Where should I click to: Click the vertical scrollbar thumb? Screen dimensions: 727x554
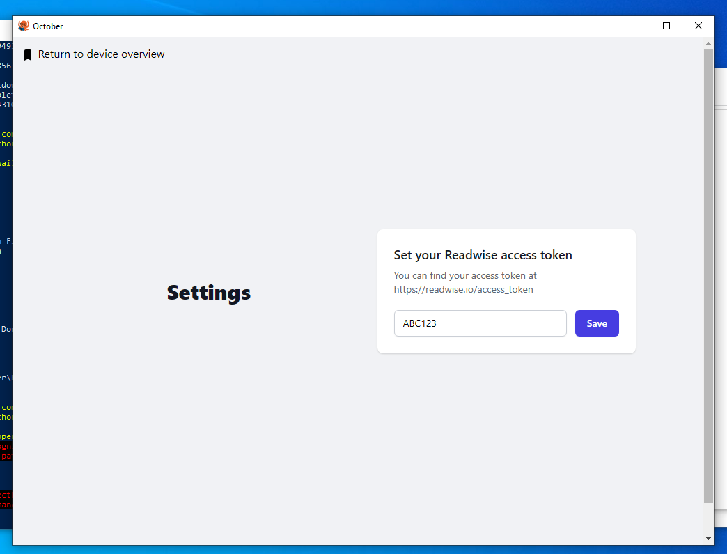point(708,276)
